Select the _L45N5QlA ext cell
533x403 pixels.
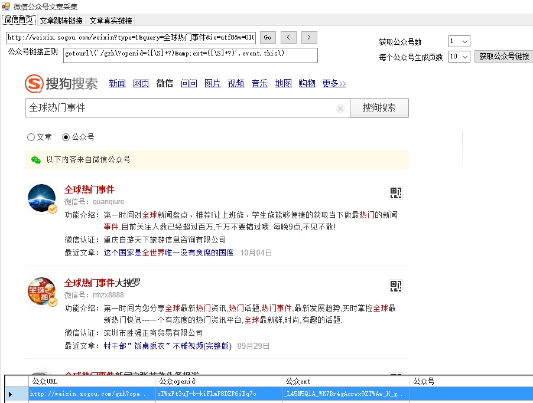pos(346,394)
